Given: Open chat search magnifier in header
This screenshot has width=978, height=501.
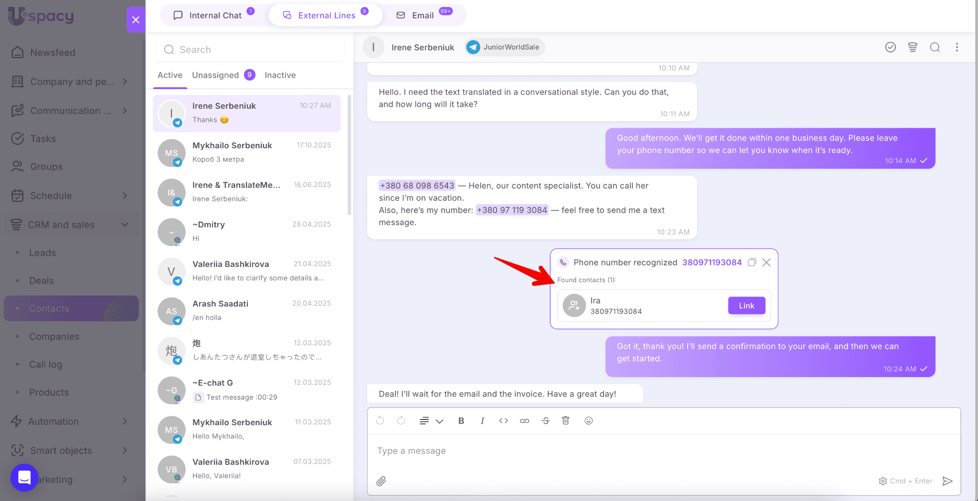Looking at the screenshot, I should click(x=935, y=47).
